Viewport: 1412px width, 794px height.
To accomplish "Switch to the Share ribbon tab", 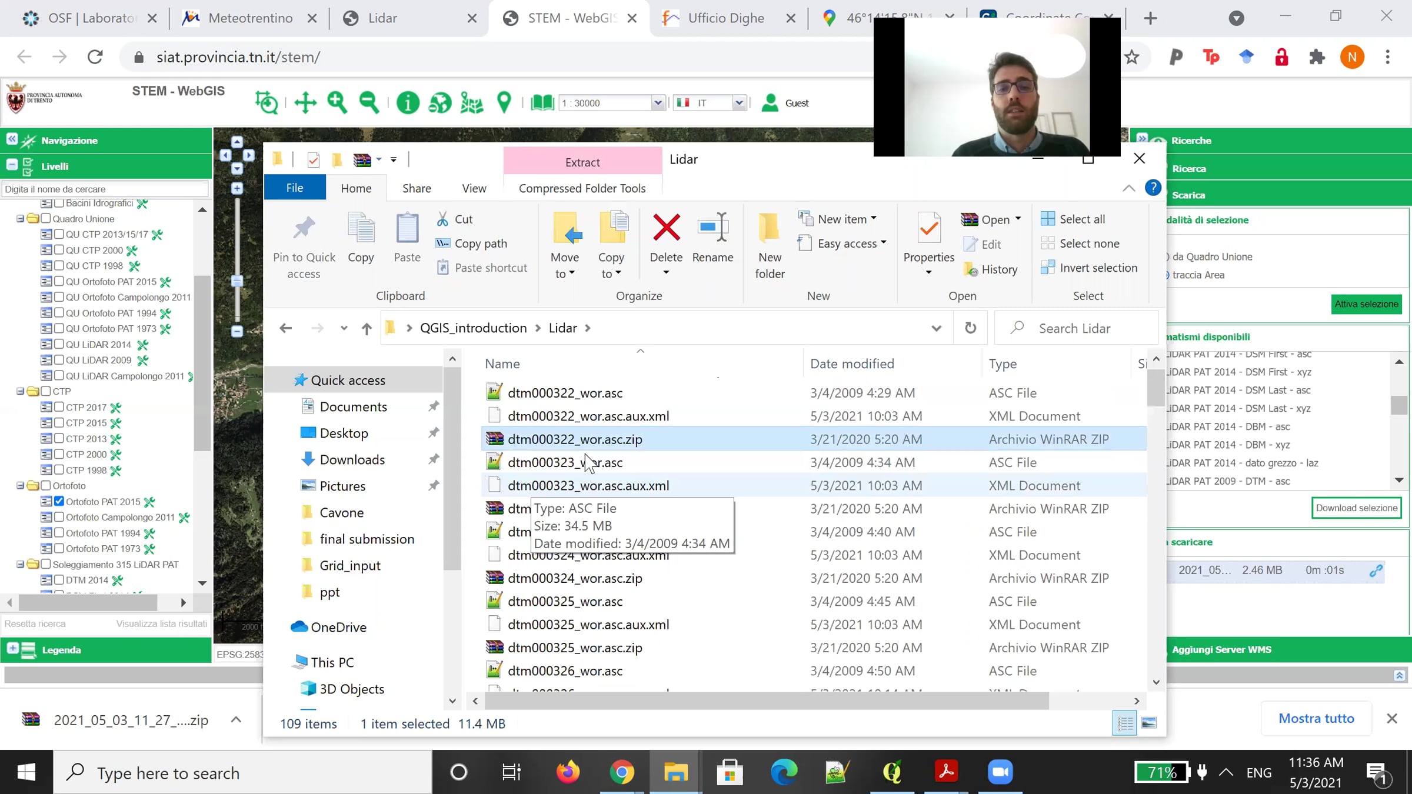I will click(x=417, y=188).
